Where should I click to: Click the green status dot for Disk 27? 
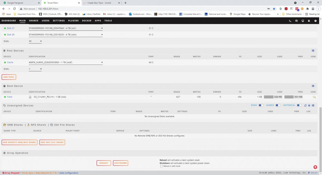(5, 28)
